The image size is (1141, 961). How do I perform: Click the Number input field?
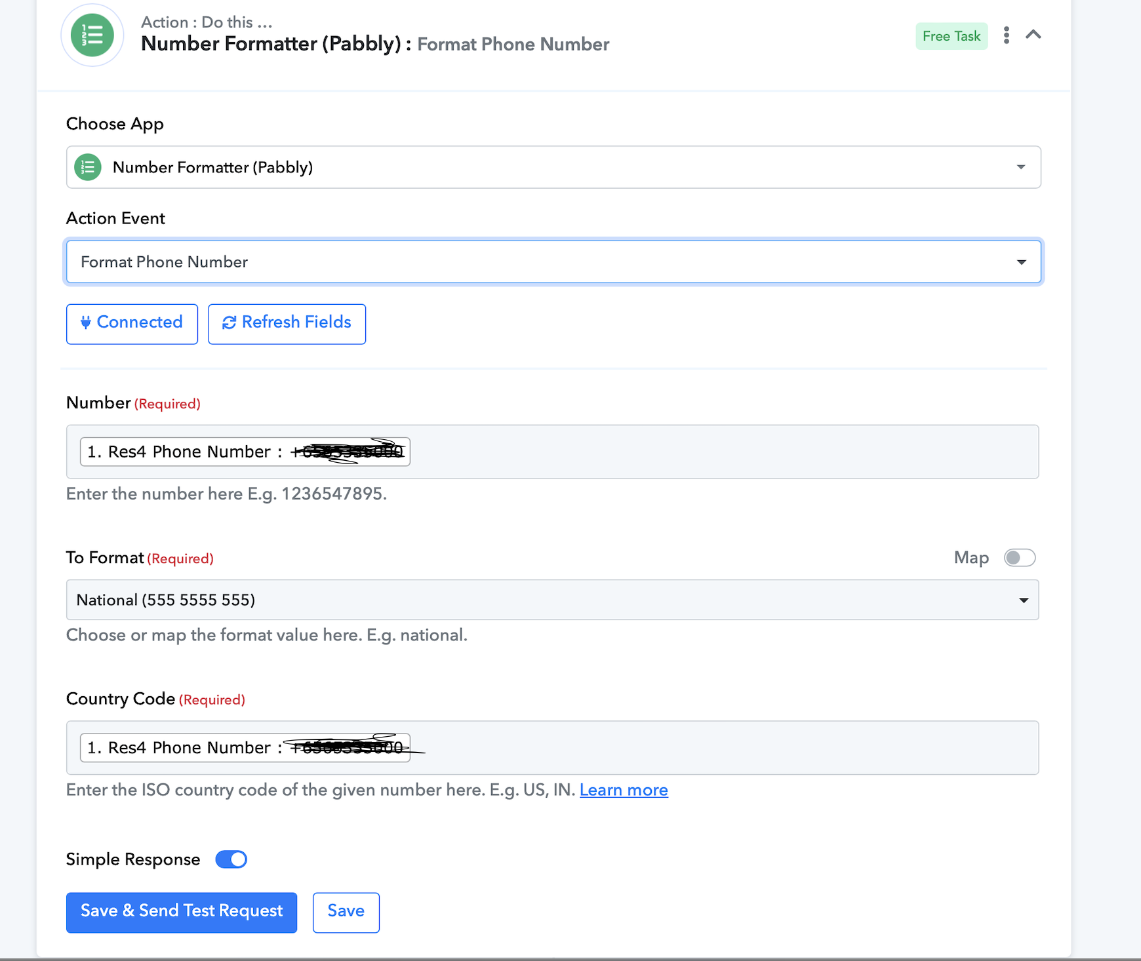coord(553,452)
